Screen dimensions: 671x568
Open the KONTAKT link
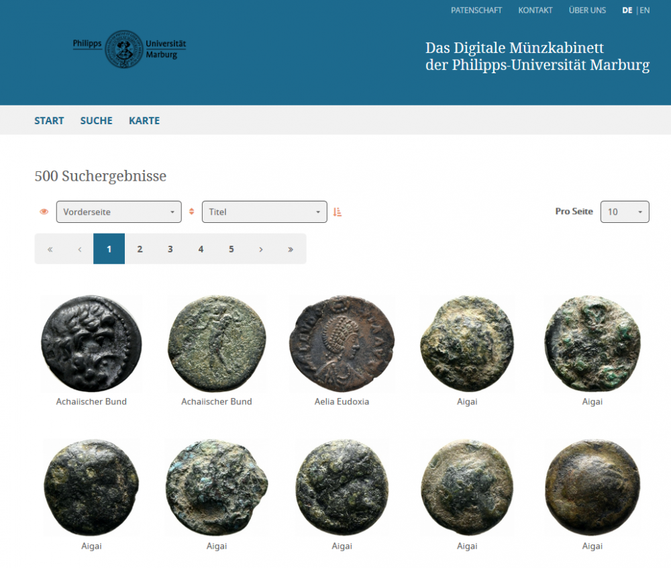point(535,10)
